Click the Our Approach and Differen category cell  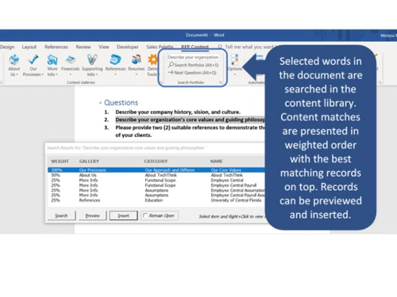(170, 170)
